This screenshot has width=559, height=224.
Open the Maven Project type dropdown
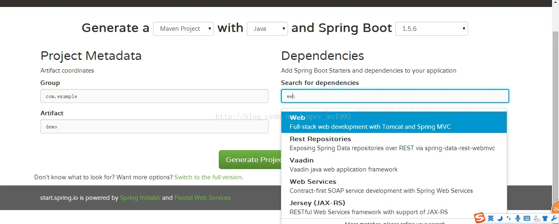click(x=183, y=29)
